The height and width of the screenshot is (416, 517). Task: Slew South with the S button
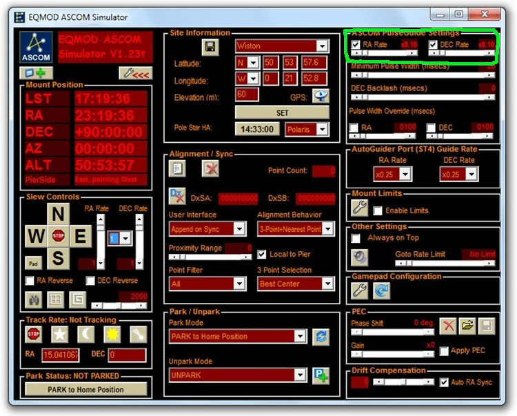tap(59, 258)
